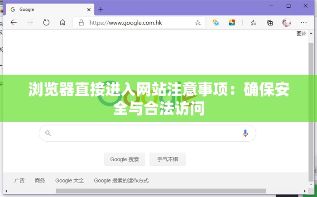Click the forward navigation arrow
317x197 pixels.
30,23
